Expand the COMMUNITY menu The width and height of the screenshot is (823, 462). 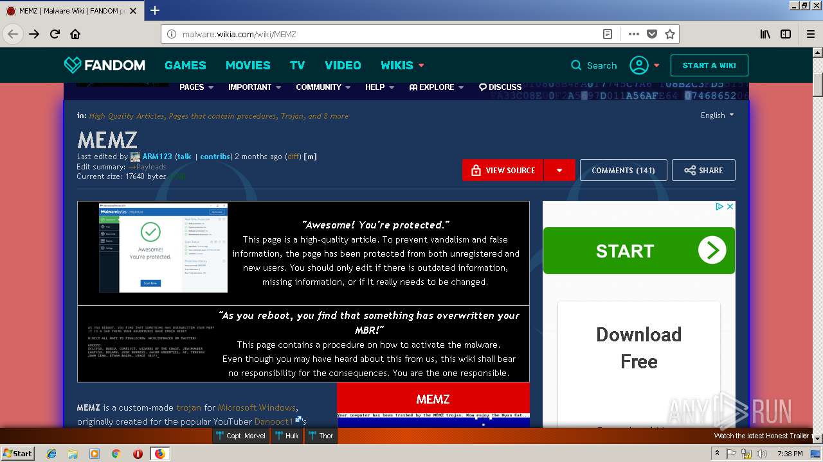pyautogui.click(x=323, y=87)
